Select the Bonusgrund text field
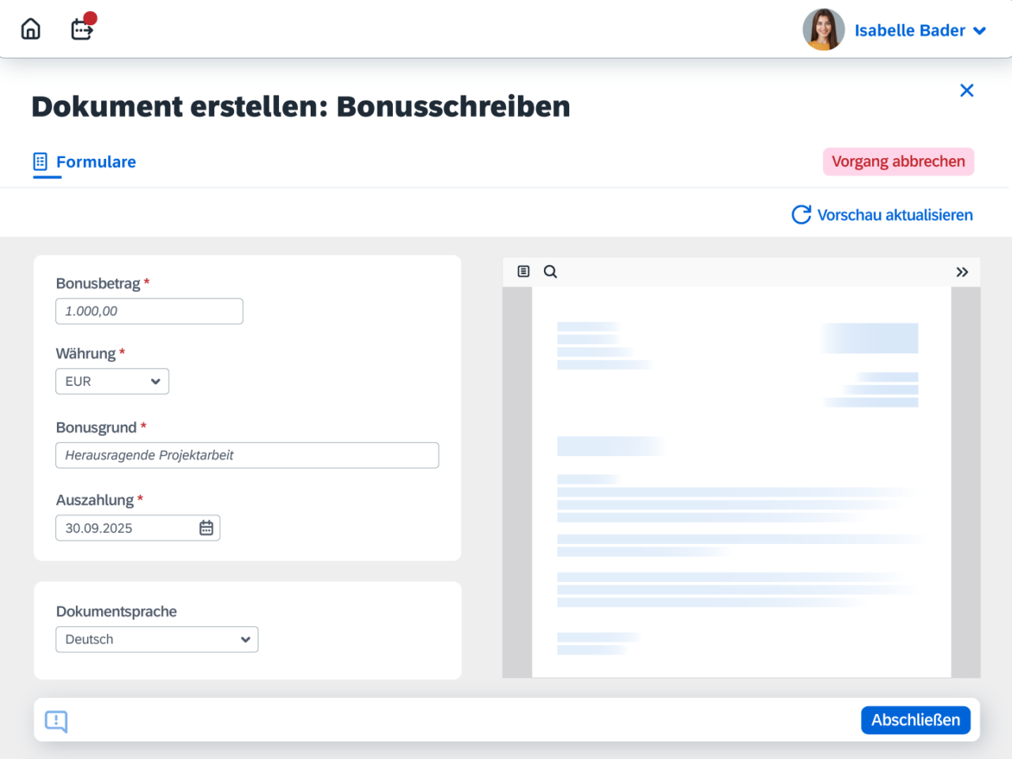Image resolution: width=1012 pixels, height=759 pixels. [x=247, y=455]
